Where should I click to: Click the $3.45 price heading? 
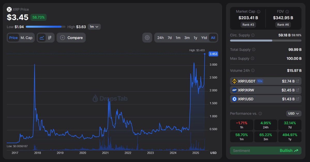(17, 17)
